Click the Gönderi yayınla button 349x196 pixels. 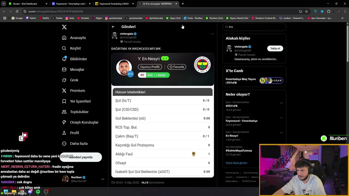tap(81, 157)
